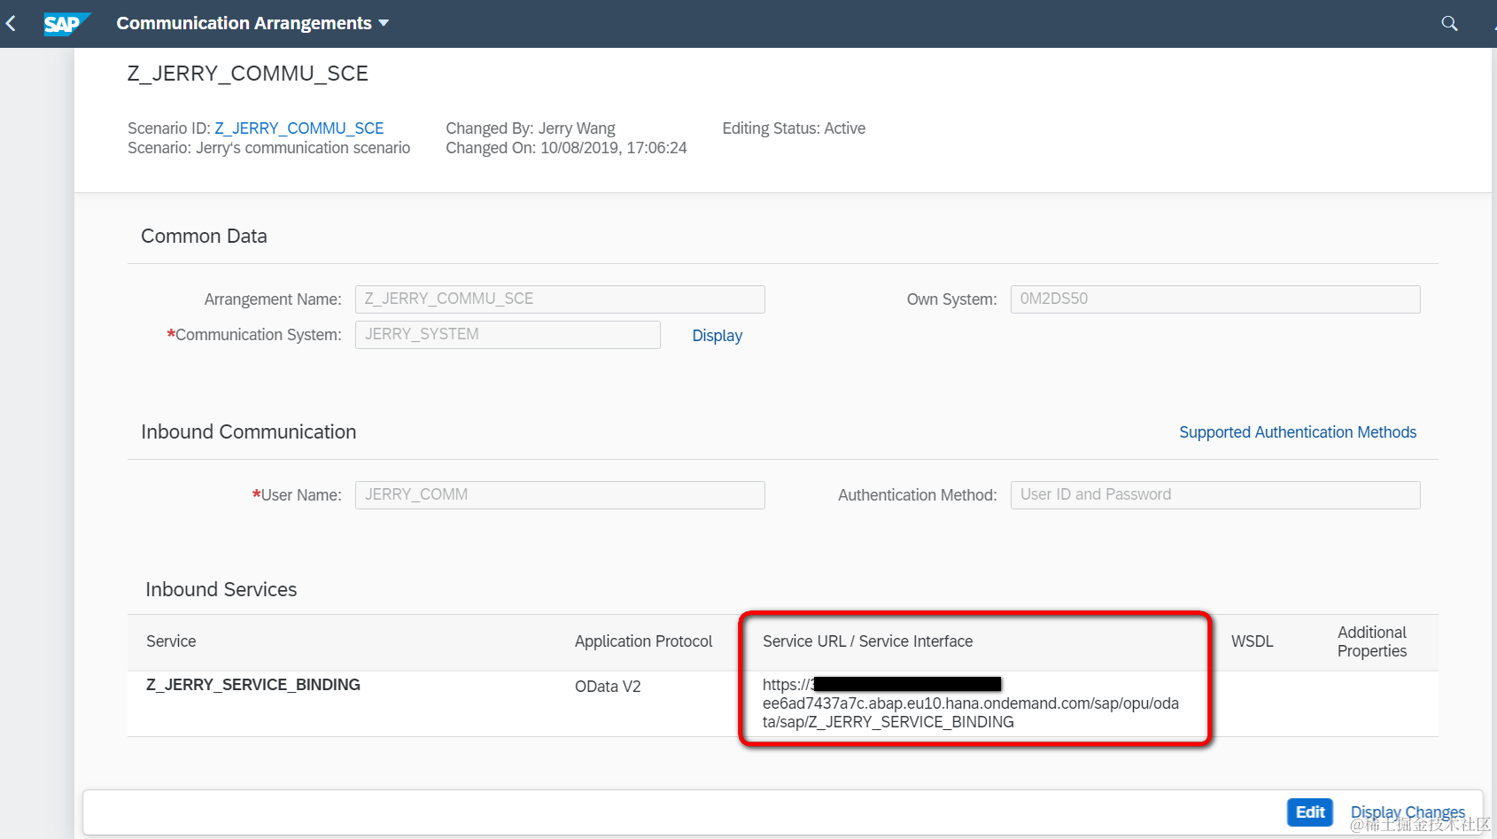Select the Z_JERRY_SERVICE_BINDING service row

[783, 703]
